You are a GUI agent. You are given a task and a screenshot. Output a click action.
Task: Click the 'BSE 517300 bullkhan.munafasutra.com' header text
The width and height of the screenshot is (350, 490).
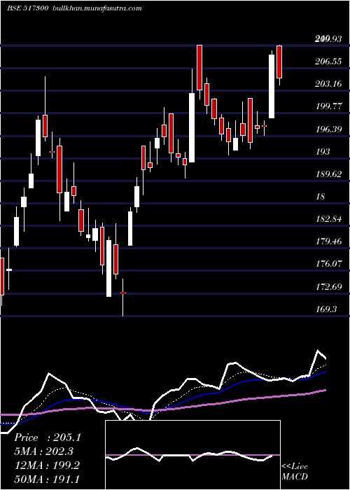tap(75, 8)
